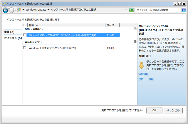
Task: Click the window title bar icon
Action: (4, 4)
